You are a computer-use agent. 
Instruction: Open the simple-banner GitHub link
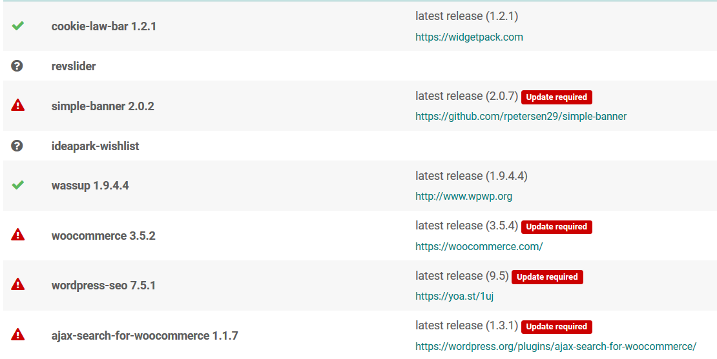(521, 116)
